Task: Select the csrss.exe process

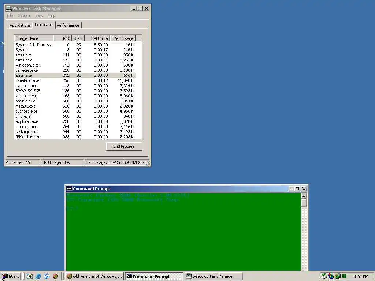Action: pyautogui.click(x=75, y=60)
